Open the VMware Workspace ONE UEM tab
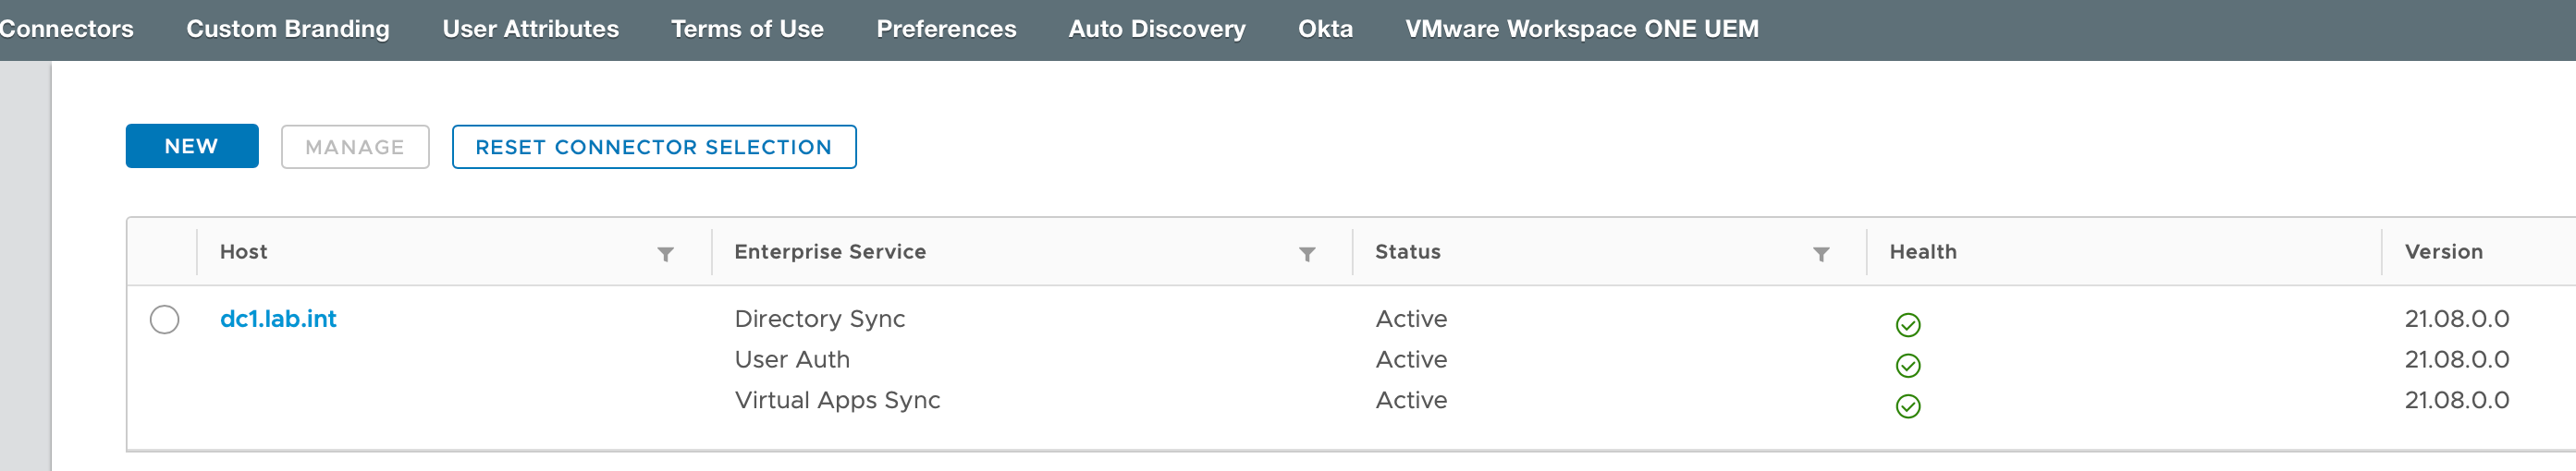 click(1581, 29)
